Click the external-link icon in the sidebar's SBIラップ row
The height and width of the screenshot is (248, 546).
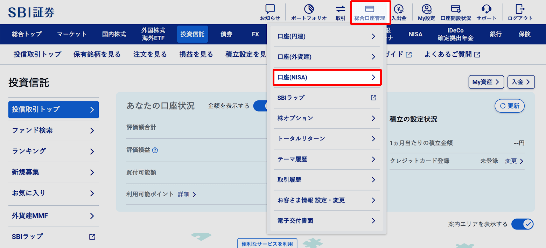click(x=92, y=237)
